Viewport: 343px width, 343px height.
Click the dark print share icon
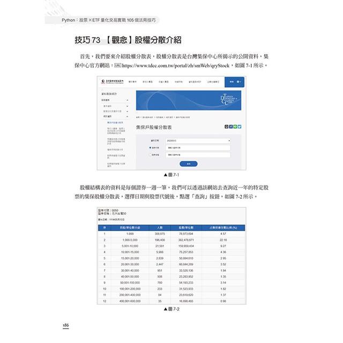(226, 126)
